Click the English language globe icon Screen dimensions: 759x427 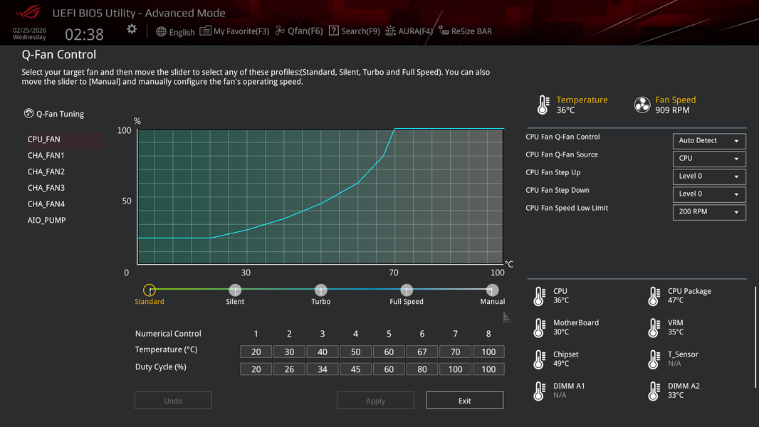click(x=161, y=31)
